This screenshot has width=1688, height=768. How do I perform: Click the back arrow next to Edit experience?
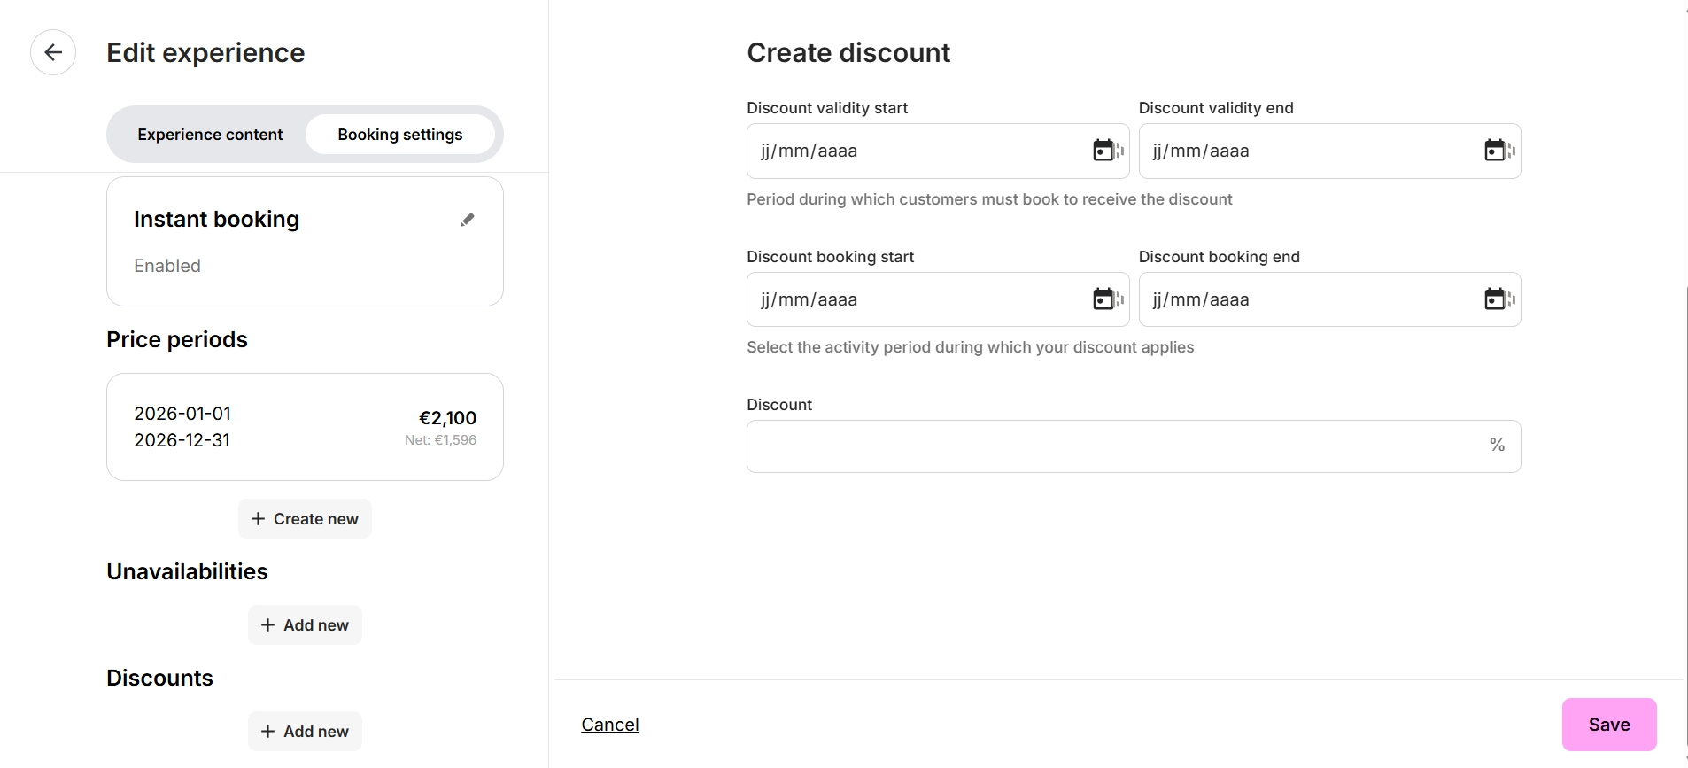53,52
